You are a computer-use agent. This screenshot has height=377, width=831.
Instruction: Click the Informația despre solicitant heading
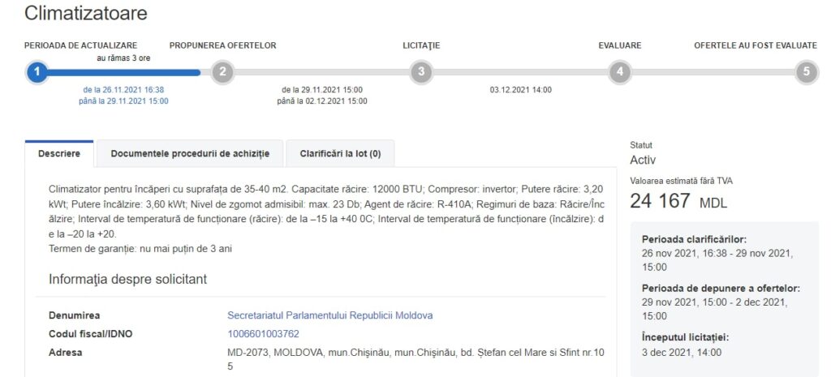[x=127, y=279]
